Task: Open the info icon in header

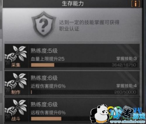Action: [x=135, y=4]
